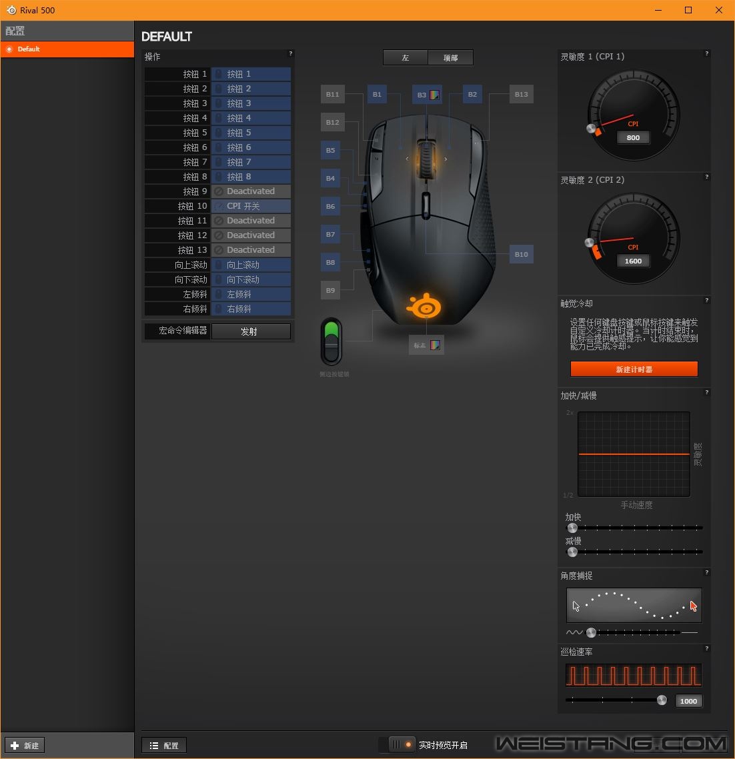
Task: Select the B11 button label on the mouse diagram
Action: pyautogui.click(x=333, y=95)
